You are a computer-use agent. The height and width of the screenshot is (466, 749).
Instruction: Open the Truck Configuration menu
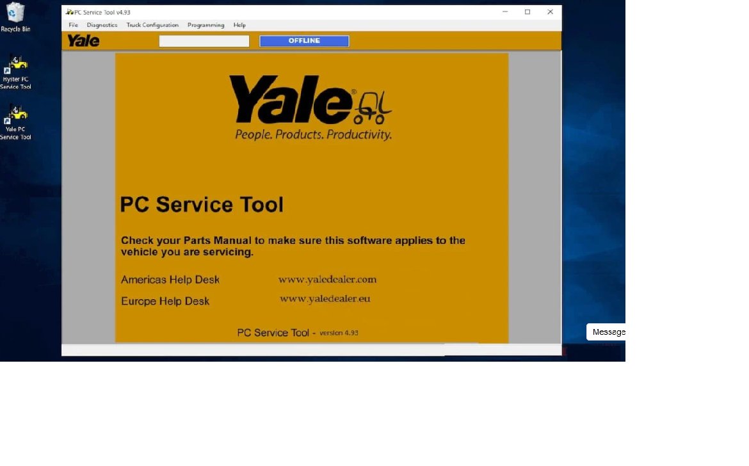coord(152,25)
